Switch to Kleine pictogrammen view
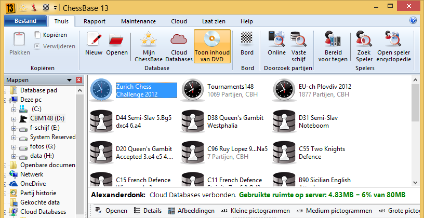 255,211
